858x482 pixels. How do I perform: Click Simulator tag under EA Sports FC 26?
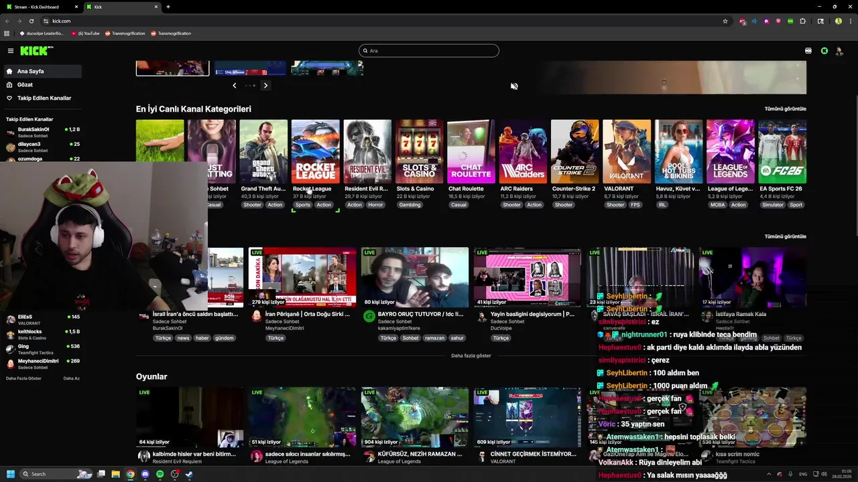(x=772, y=205)
